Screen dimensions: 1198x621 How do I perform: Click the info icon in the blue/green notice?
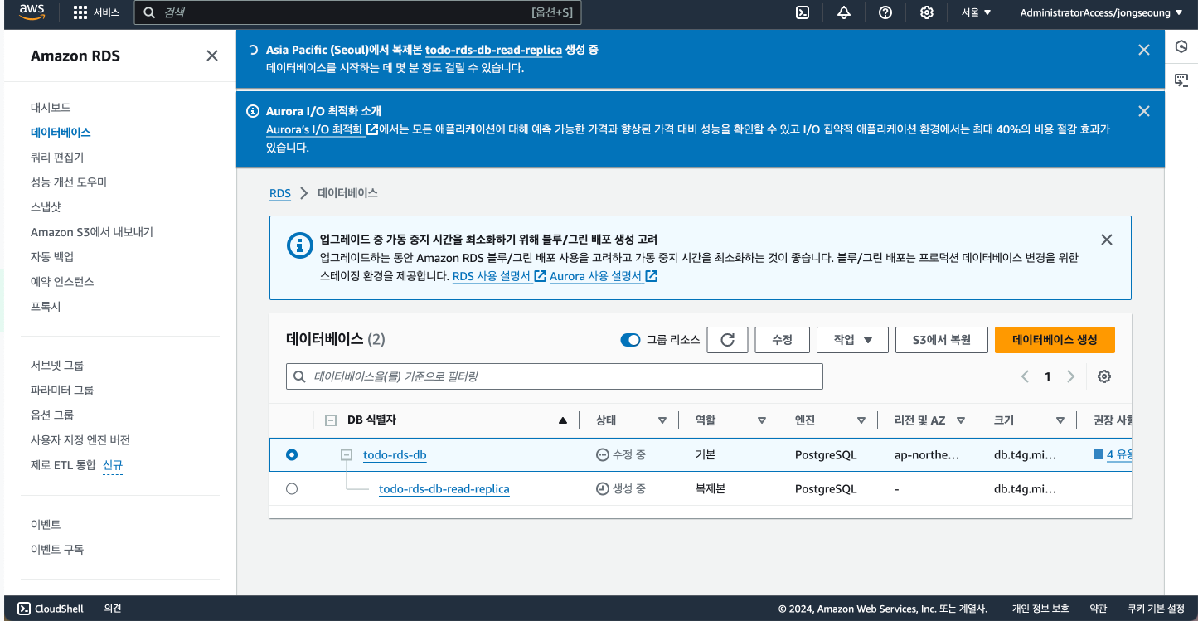point(299,245)
